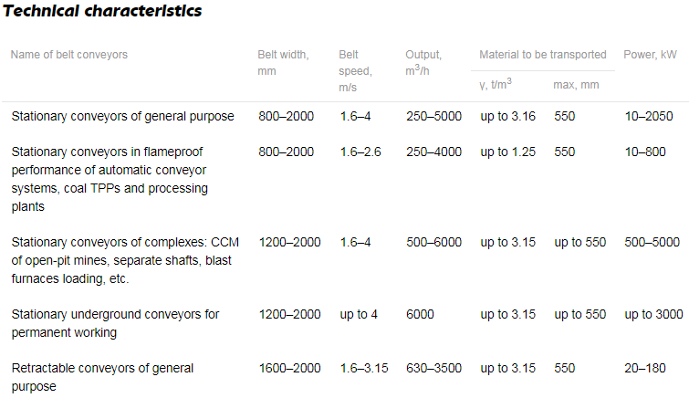Click the Belt width column header

[x=283, y=62]
